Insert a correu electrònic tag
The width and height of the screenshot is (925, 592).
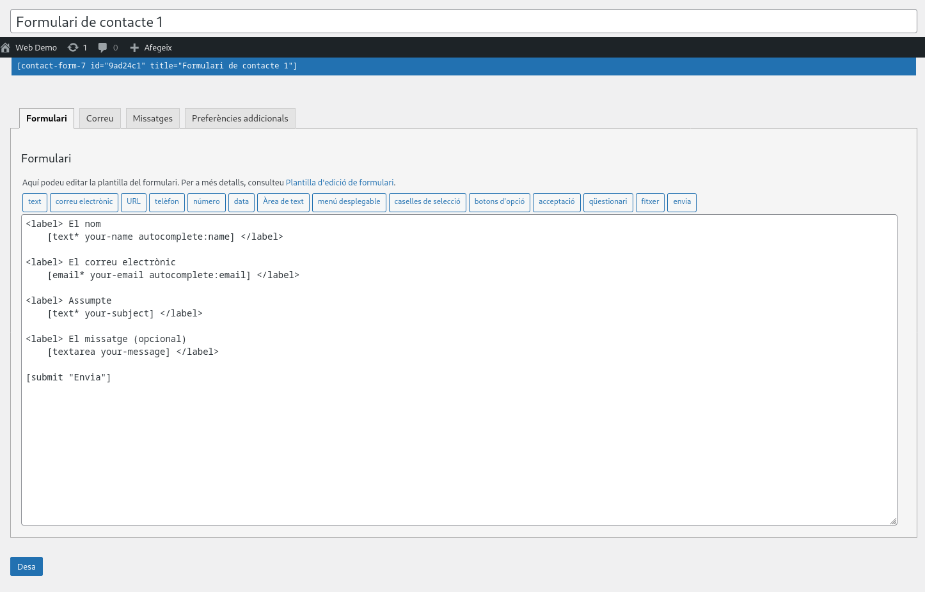(84, 202)
